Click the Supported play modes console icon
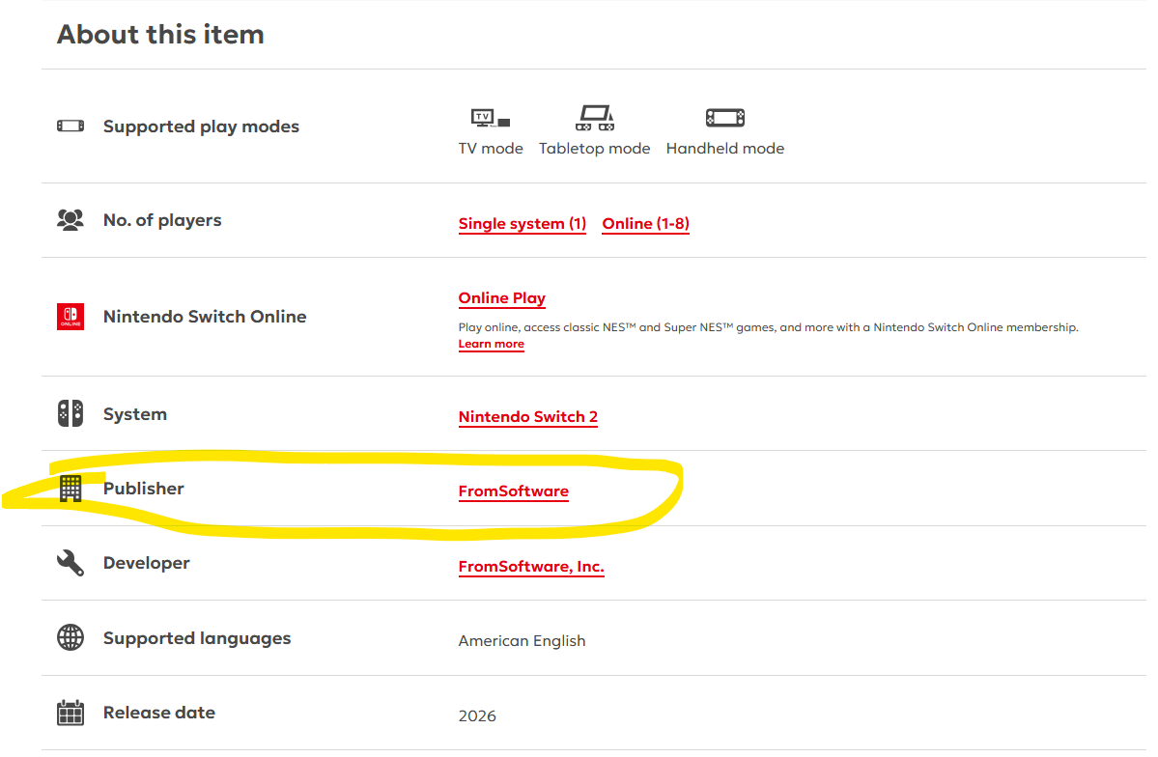This screenshot has width=1158, height=757. pos(71,126)
